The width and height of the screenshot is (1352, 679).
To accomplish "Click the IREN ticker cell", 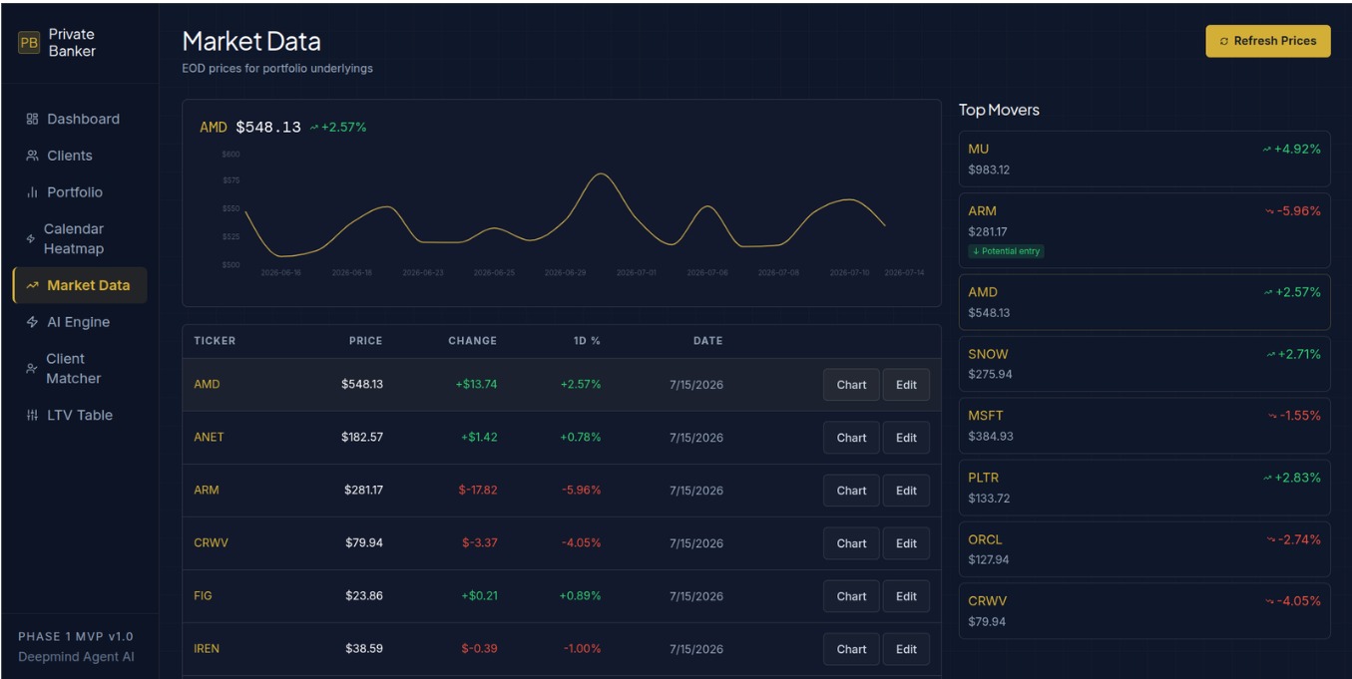I will pyautogui.click(x=207, y=649).
